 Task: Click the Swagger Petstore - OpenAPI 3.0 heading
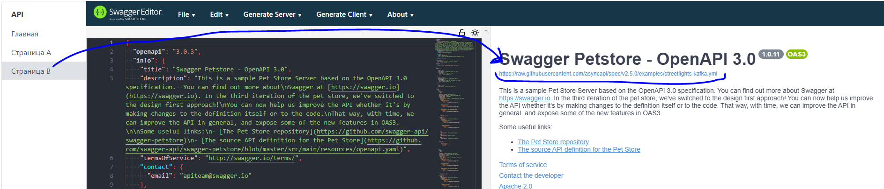point(627,59)
